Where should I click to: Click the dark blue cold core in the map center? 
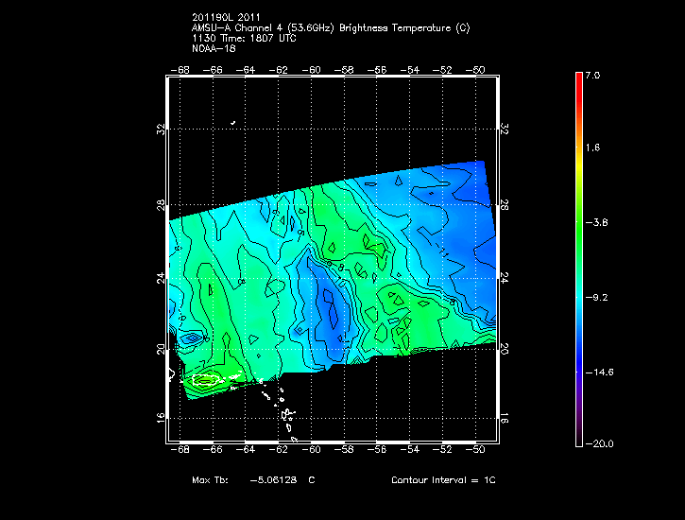[x=328, y=301]
